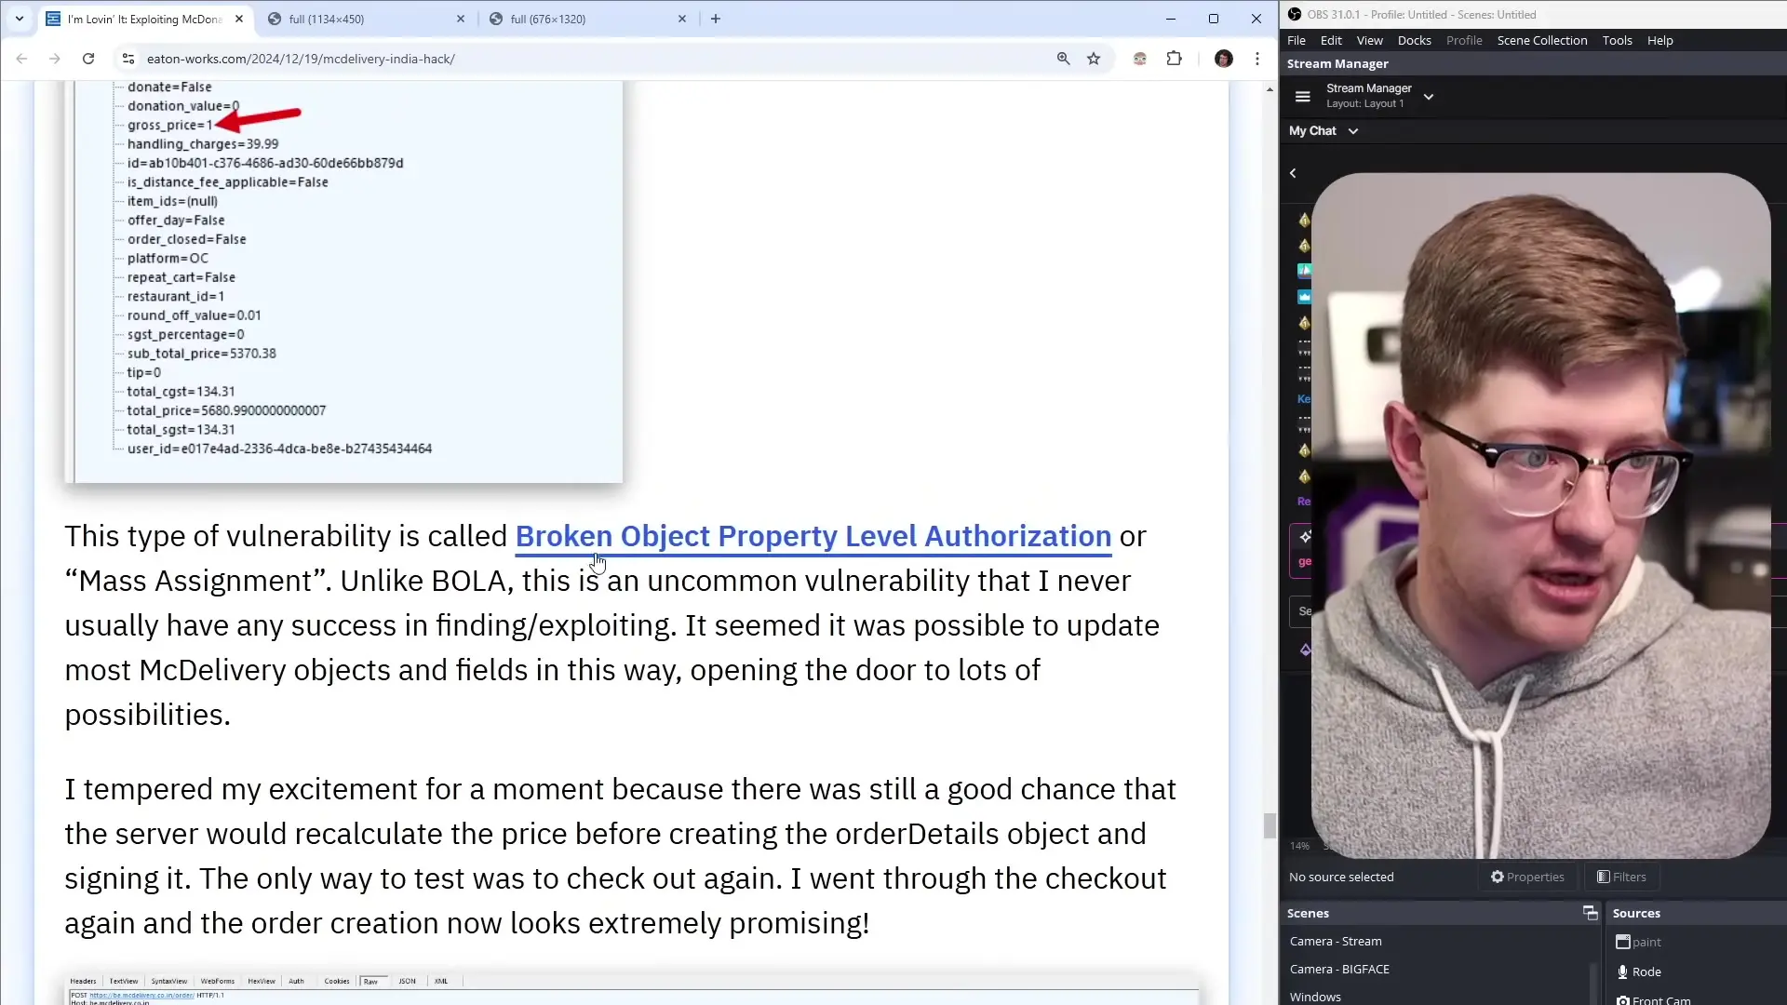Click the Scenes list scrollbar
The image size is (1787, 1005).
[x=1594, y=983]
